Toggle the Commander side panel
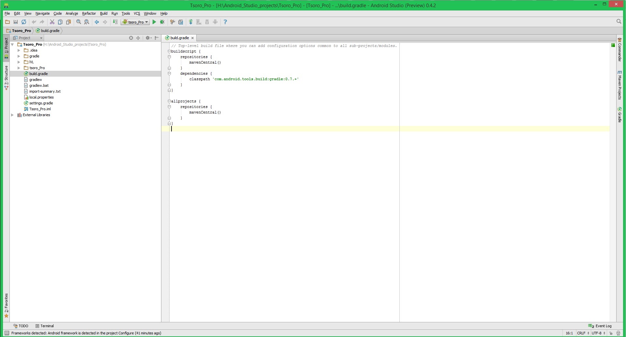Viewport: 626px width, 337px height. click(x=619, y=50)
